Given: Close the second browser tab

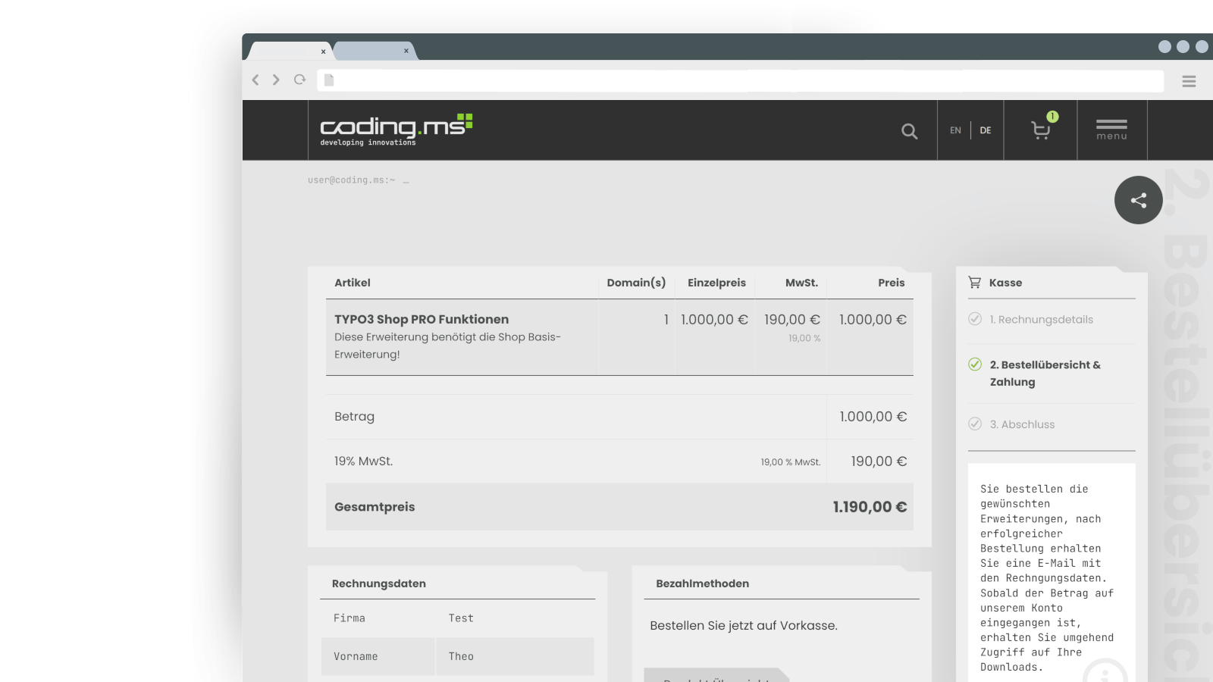Looking at the screenshot, I should [406, 51].
